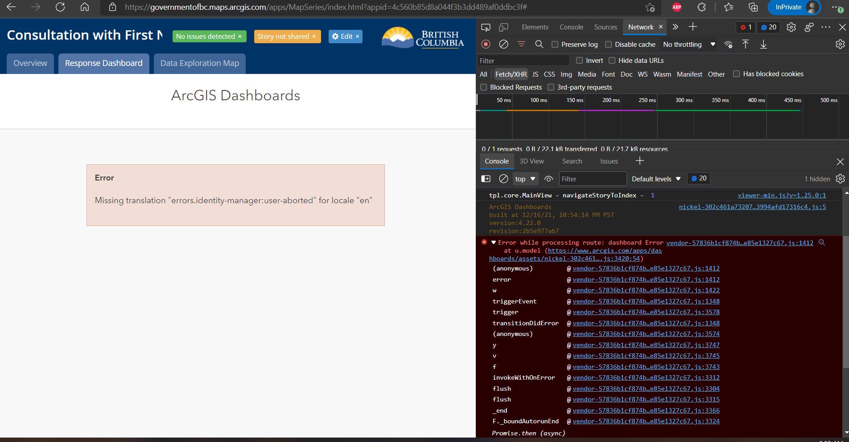The height and width of the screenshot is (442, 849).
Task: Check the Invert filter checkbox
Action: coord(579,60)
